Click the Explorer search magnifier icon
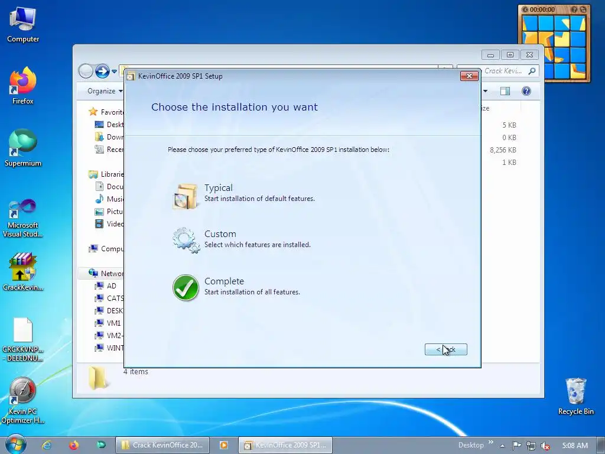605x454 pixels. [532, 71]
